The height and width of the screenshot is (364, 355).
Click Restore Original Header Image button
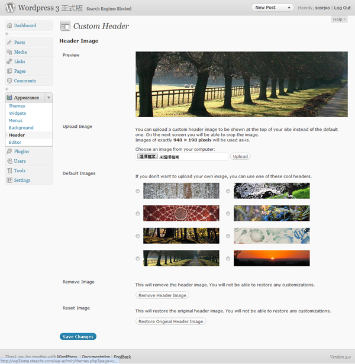171,321
